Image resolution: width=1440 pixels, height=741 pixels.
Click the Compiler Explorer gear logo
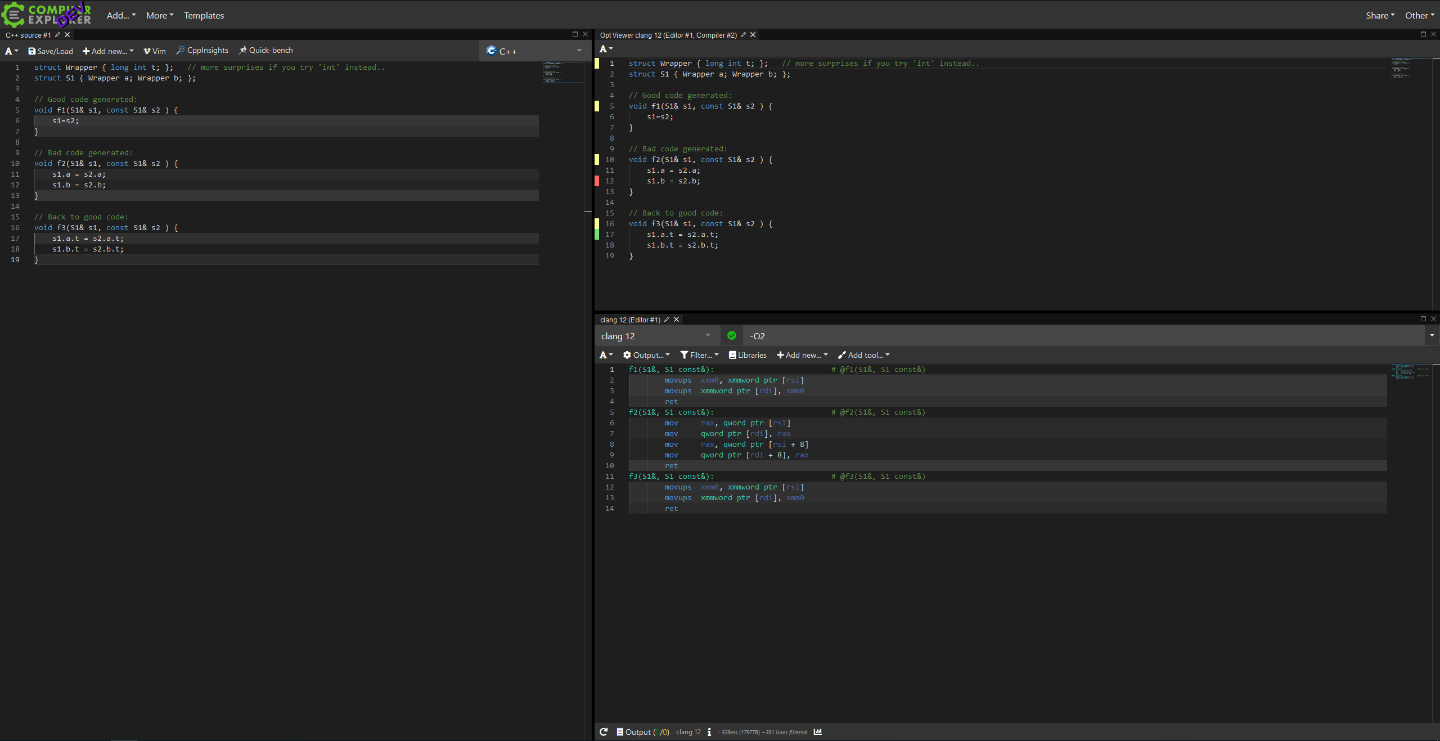[x=12, y=15]
